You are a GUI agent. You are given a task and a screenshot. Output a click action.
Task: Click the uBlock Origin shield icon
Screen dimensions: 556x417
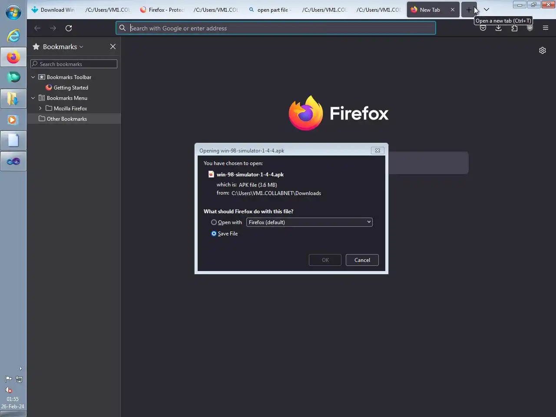[530, 28]
